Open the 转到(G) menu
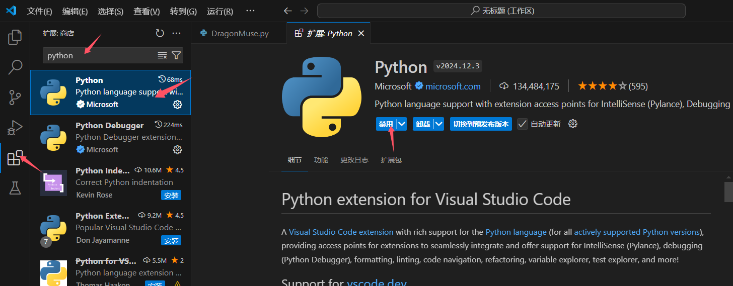Screen dimensions: 733x286 pos(183,11)
